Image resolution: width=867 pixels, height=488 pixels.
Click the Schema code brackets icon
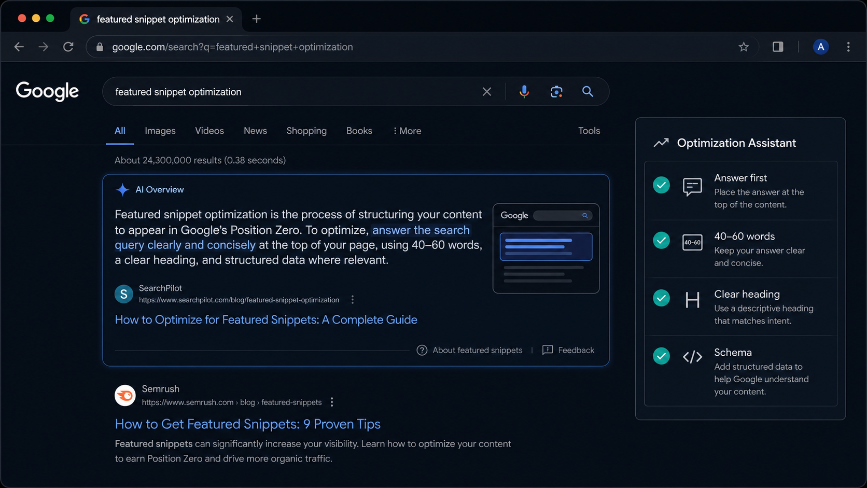[x=692, y=357]
